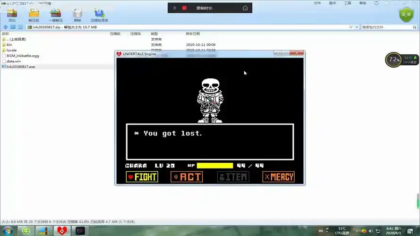This screenshot has height=236, width=420.
Task: Click the Windows Start button
Action: [9, 230]
